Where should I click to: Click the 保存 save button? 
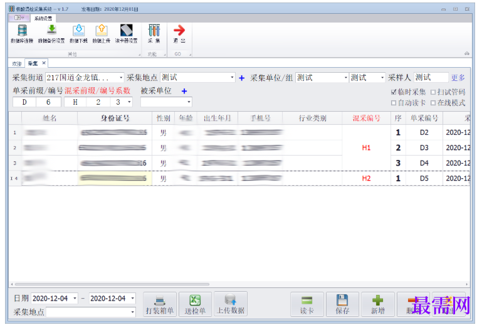[342, 304]
